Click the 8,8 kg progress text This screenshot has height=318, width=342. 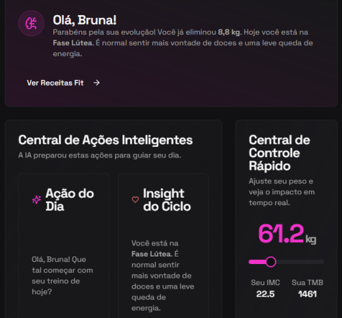(x=229, y=32)
